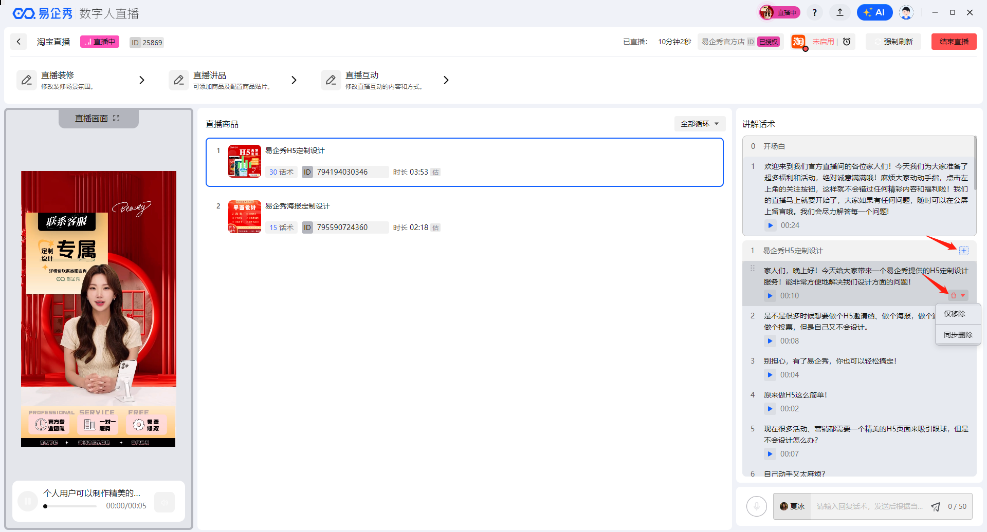987x532 pixels.
Task: Play script audio 00:04
Action: (770, 375)
